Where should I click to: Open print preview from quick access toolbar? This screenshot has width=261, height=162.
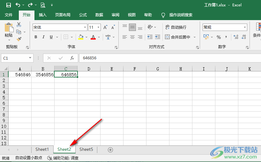[x=43, y=5]
